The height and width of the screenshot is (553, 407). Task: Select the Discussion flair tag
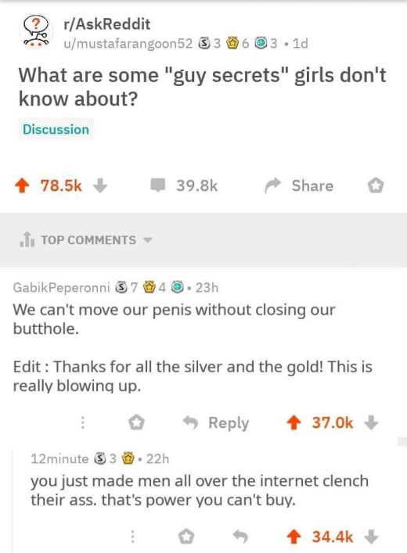click(56, 129)
